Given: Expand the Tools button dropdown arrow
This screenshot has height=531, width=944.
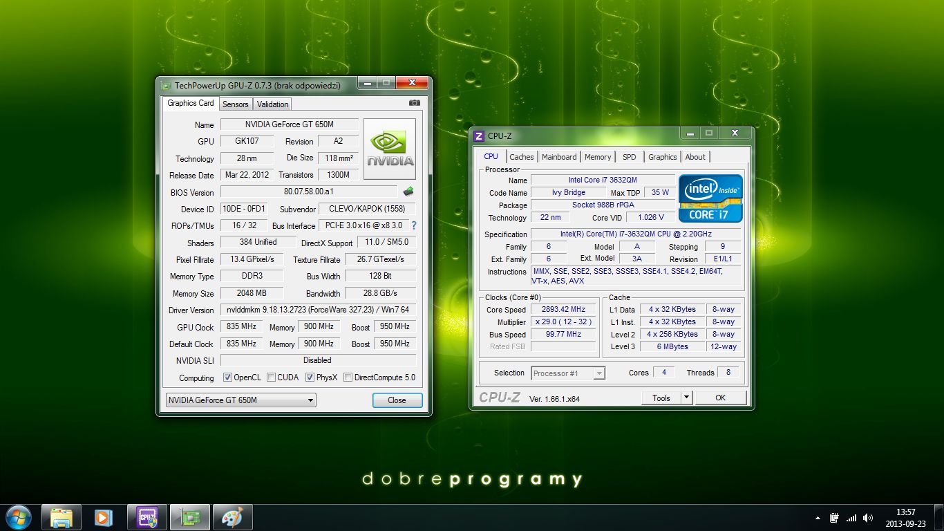Looking at the screenshot, I should coord(686,398).
